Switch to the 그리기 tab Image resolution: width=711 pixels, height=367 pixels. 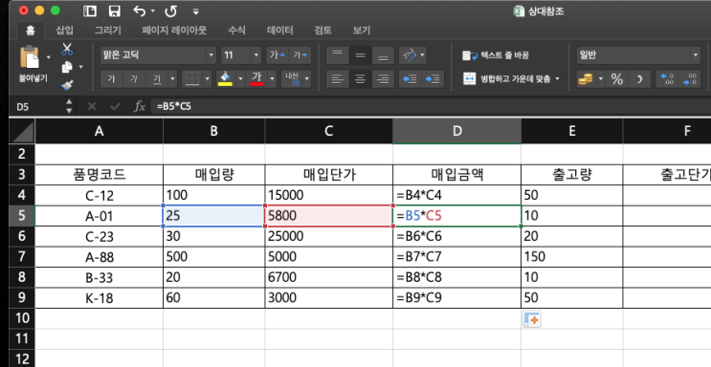[108, 31]
